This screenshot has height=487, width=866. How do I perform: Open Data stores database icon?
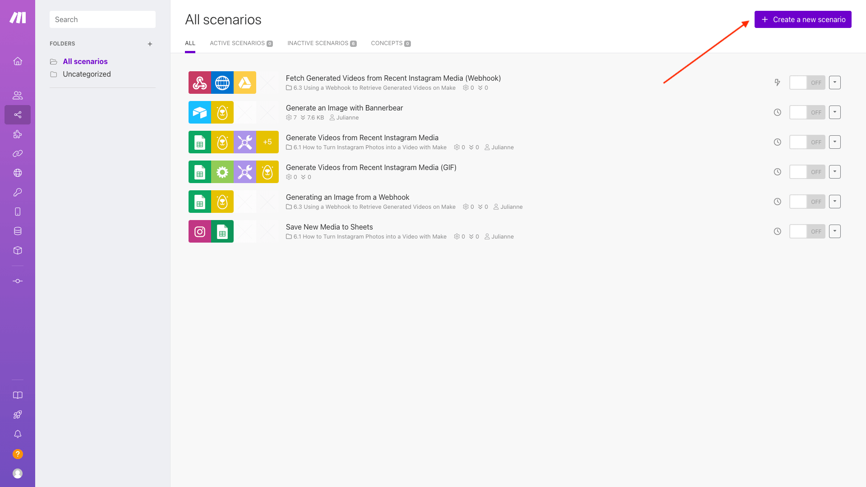pos(18,231)
